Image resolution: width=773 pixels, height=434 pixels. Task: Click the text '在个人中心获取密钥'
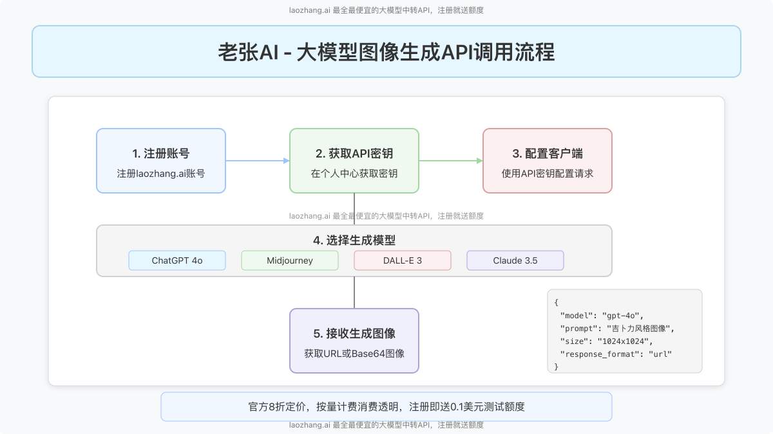[354, 174]
